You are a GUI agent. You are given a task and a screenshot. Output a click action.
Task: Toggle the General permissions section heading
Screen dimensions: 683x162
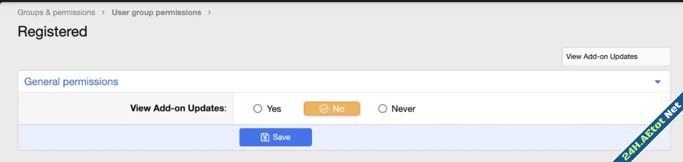click(x=71, y=82)
